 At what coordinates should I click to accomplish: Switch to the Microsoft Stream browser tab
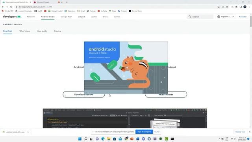click(46, 2)
